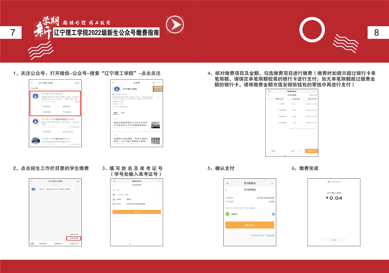
Task: Click the 立即注册 link on the payment page
Action: click(270, 235)
